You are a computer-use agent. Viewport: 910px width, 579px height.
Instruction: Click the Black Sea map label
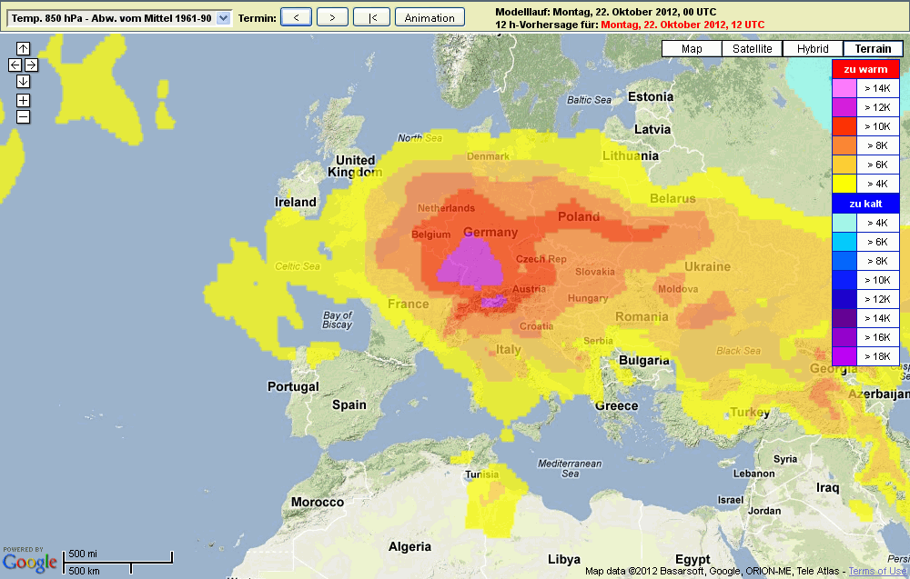coord(738,351)
